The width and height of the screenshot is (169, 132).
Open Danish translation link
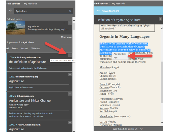pyautogui.click(x=103, y=79)
